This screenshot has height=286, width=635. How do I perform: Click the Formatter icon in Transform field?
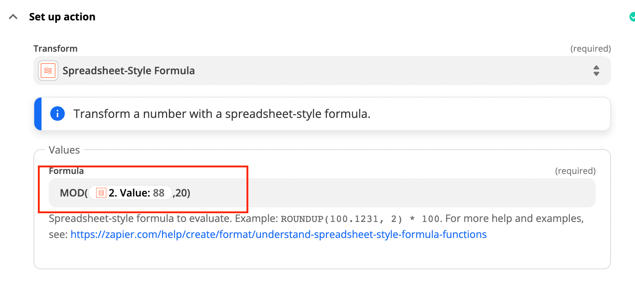(48, 71)
